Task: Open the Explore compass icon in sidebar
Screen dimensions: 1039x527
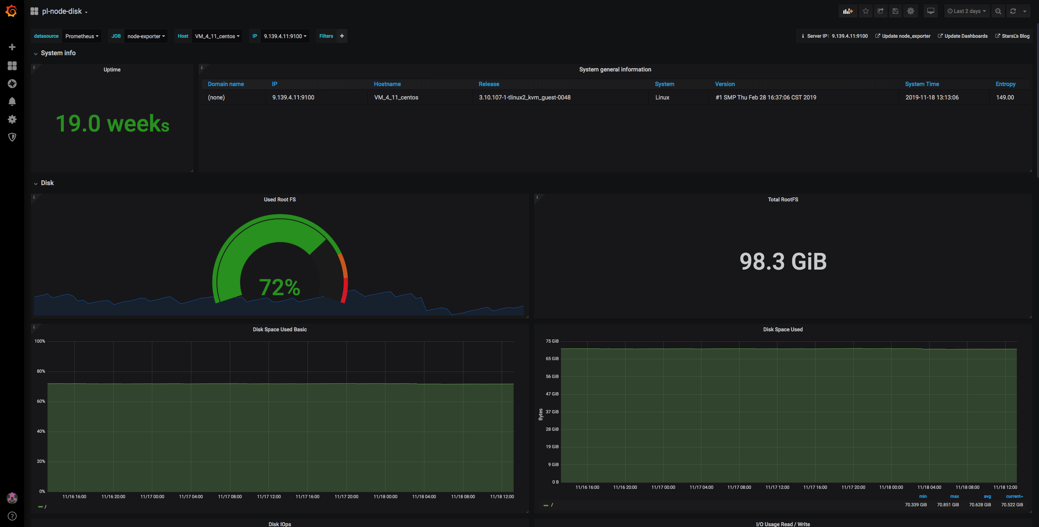Action: [12, 84]
